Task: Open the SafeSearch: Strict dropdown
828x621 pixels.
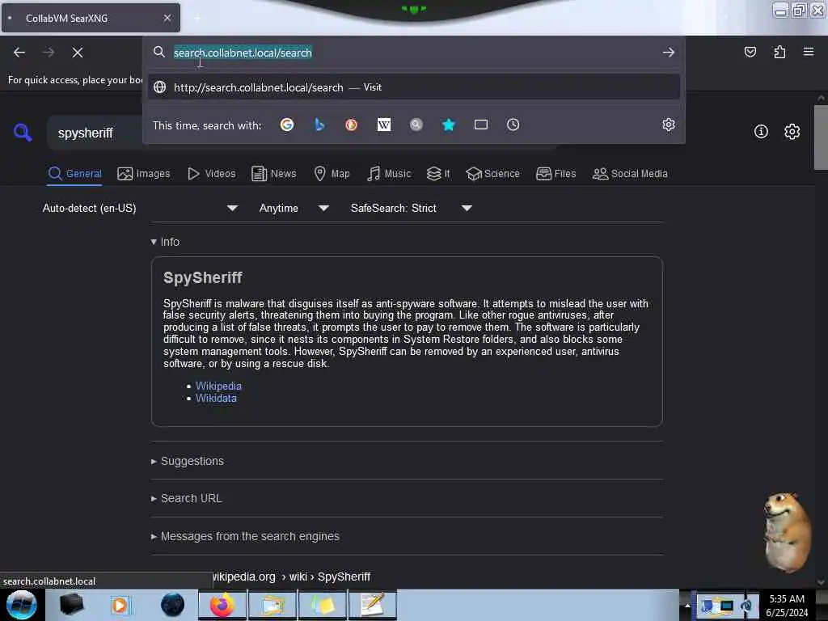Action: (412, 208)
